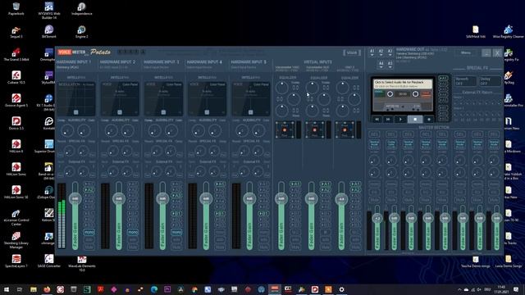Click the play button on the cassette recorder
Viewport: 525px width, 295px height.
tap(400, 119)
